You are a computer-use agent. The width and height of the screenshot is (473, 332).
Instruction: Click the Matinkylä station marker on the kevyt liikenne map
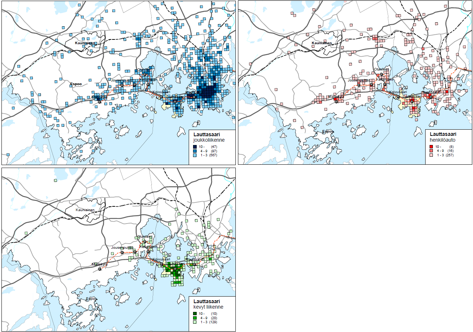(x=99, y=269)
